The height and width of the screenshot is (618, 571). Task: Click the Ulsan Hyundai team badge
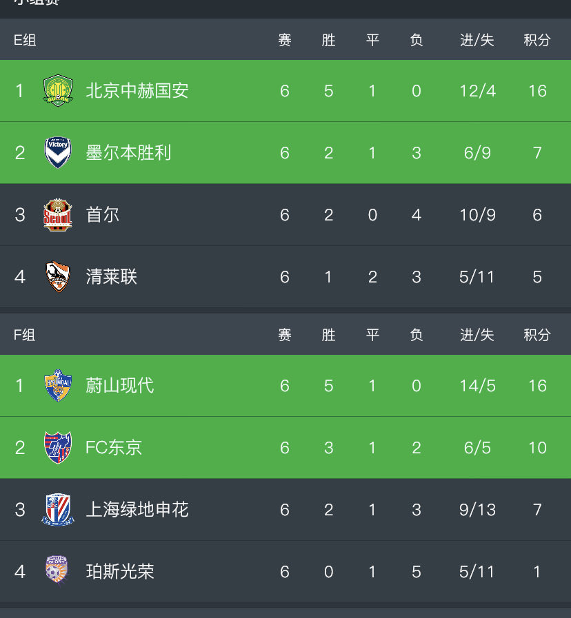pyautogui.click(x=58, y=386)
